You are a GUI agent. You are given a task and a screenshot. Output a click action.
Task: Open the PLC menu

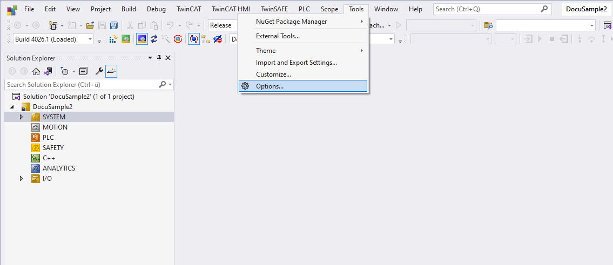click(x=304, y=9)
